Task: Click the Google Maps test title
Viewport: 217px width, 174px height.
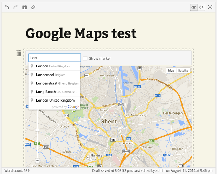Action: [x=81, y=34]
